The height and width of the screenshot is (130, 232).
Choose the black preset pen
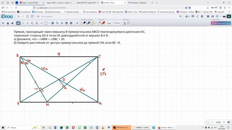83,23
